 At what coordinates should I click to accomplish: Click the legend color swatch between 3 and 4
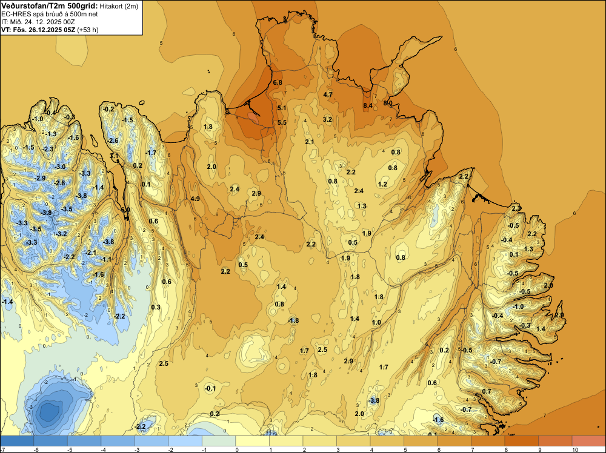(353, 441)
